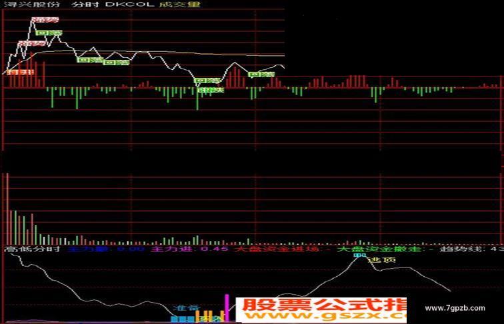
Task: Select the blue 主力量 0.00 readout
Action: pyautogui.click(x=107, y=249)
